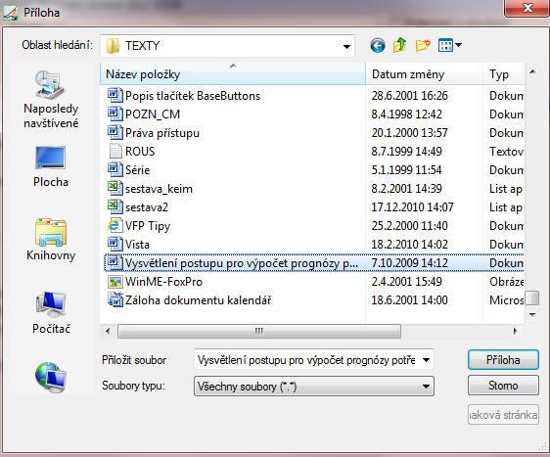Image resolution: width=550 pixels, height=457 pixels.
Task: Open Počítač computer location
Action: [51, 313]
